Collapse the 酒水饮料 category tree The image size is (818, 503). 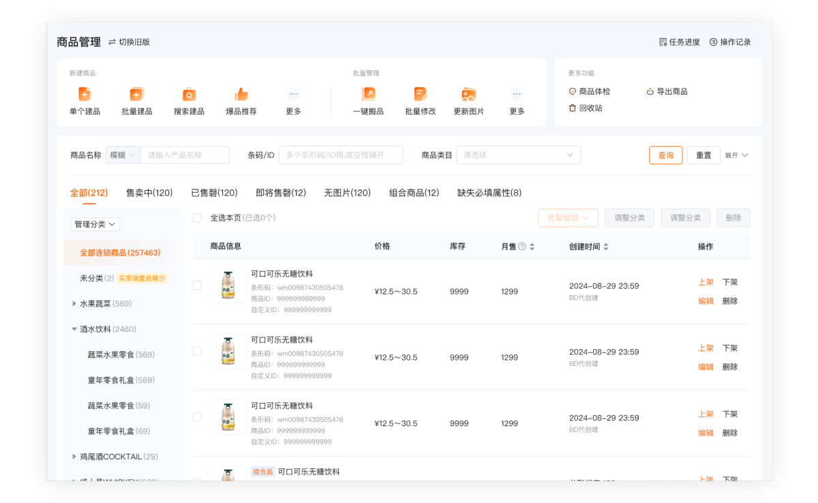(x=75, y=329)
